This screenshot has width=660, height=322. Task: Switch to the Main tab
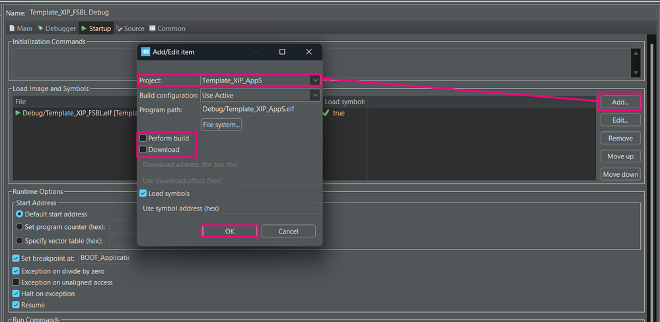[20, 28]
